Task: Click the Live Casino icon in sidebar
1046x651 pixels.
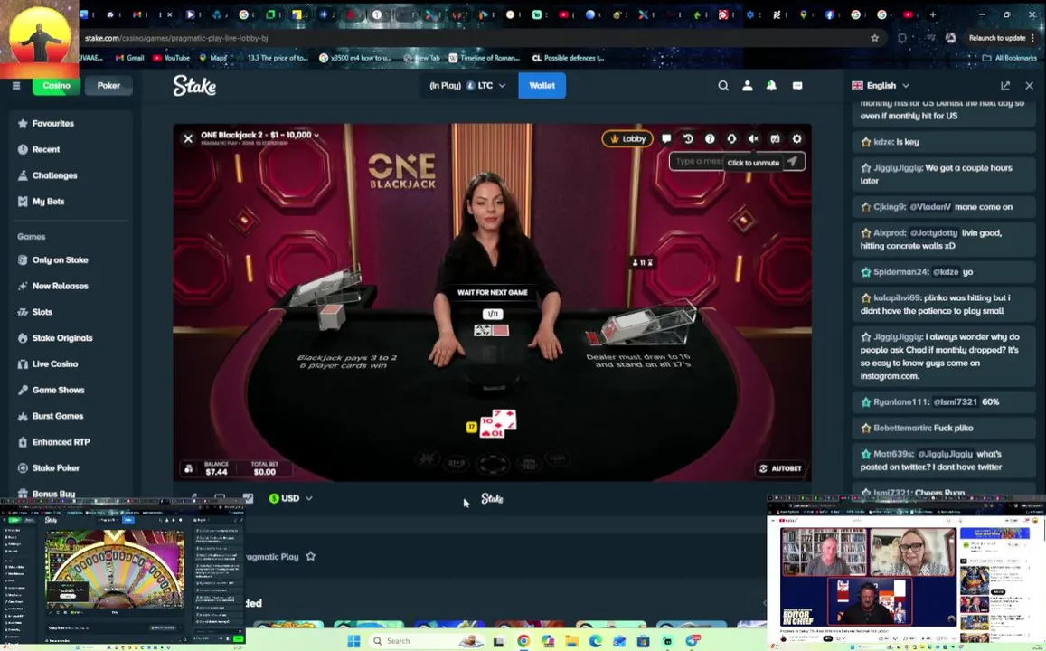Action: (x=23, y=364)
